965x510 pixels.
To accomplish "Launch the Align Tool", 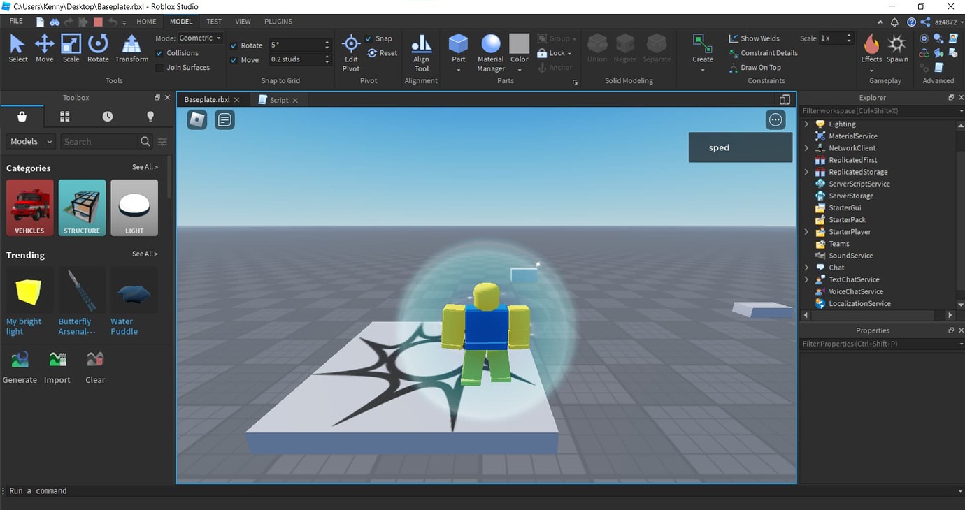I will [x=422, y=54].
